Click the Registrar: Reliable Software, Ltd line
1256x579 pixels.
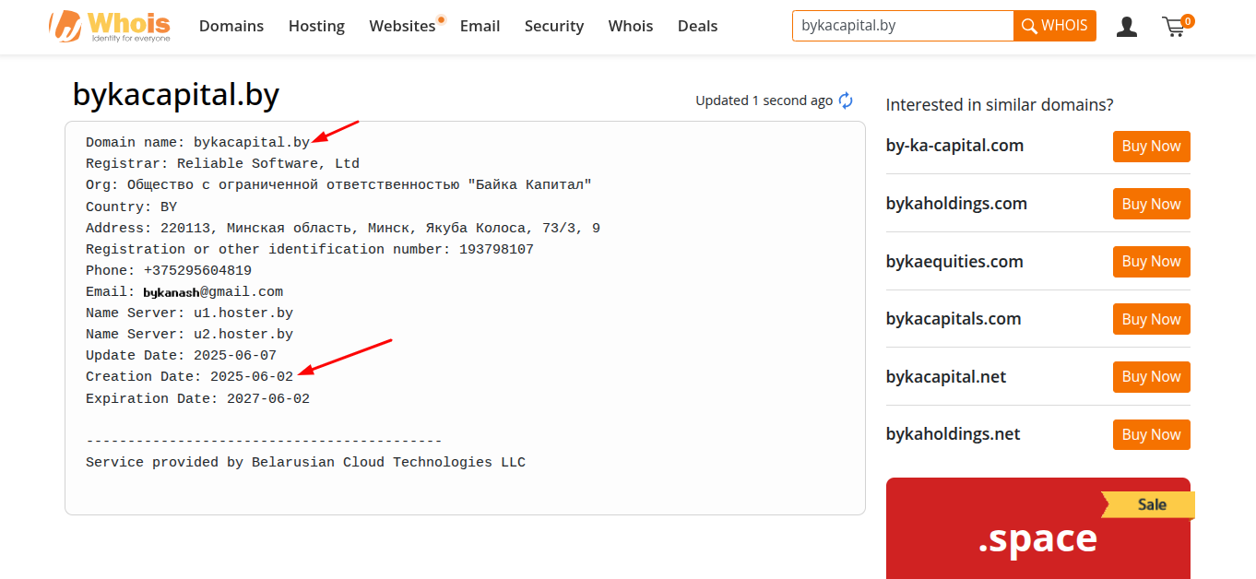[x=222, y=163]
